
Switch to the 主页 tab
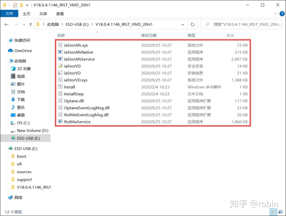click(27, 13)
